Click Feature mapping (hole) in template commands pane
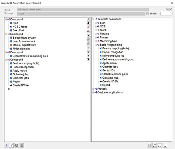The height and width of the screenshot is (149, 175). [x=116, y=48]
